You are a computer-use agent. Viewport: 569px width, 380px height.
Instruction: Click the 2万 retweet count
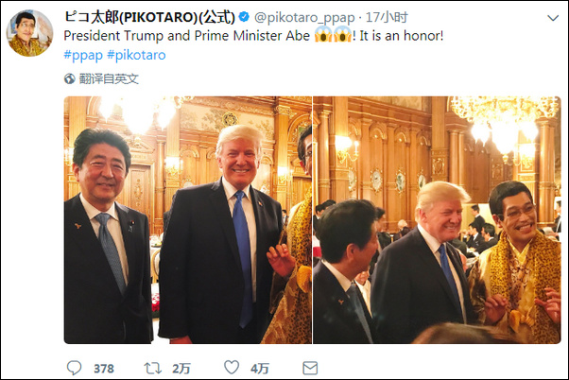point(181,369)
